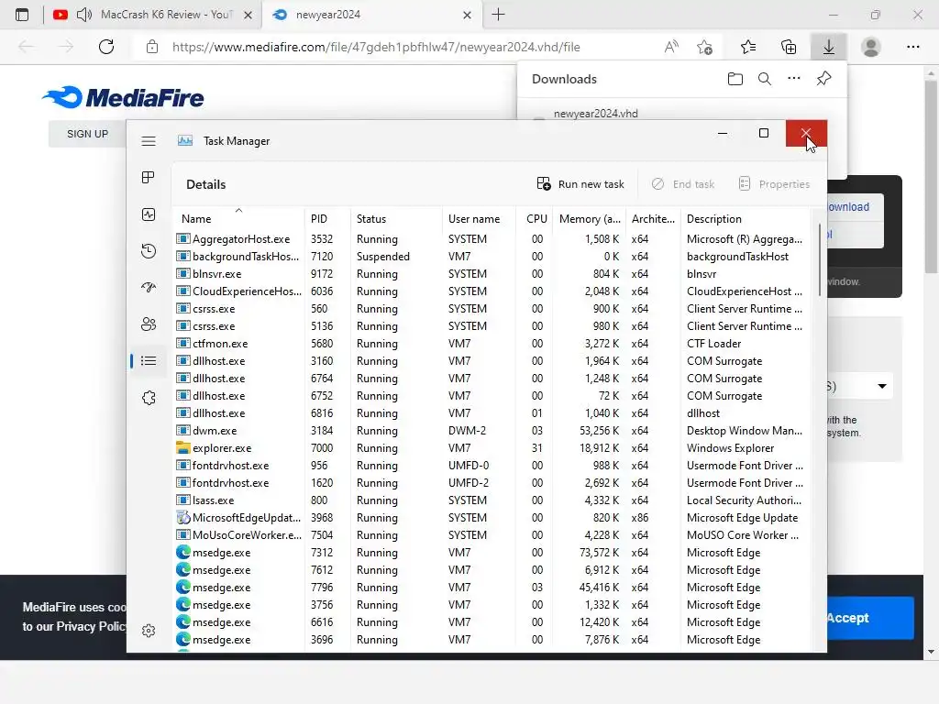Click Run new task in Task Manager
This screenshot has height=704, width=939.
(580, 184)
